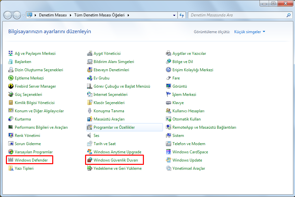Open the Varsayılan Programlar link
The height and width of the screenshot is (197, 295).
(x=34, y=152)
